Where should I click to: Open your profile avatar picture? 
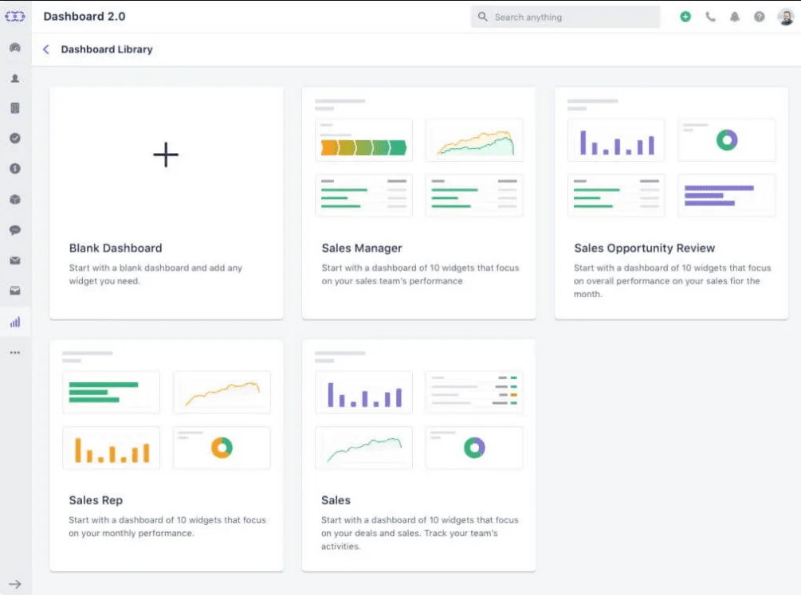(784, 16)
